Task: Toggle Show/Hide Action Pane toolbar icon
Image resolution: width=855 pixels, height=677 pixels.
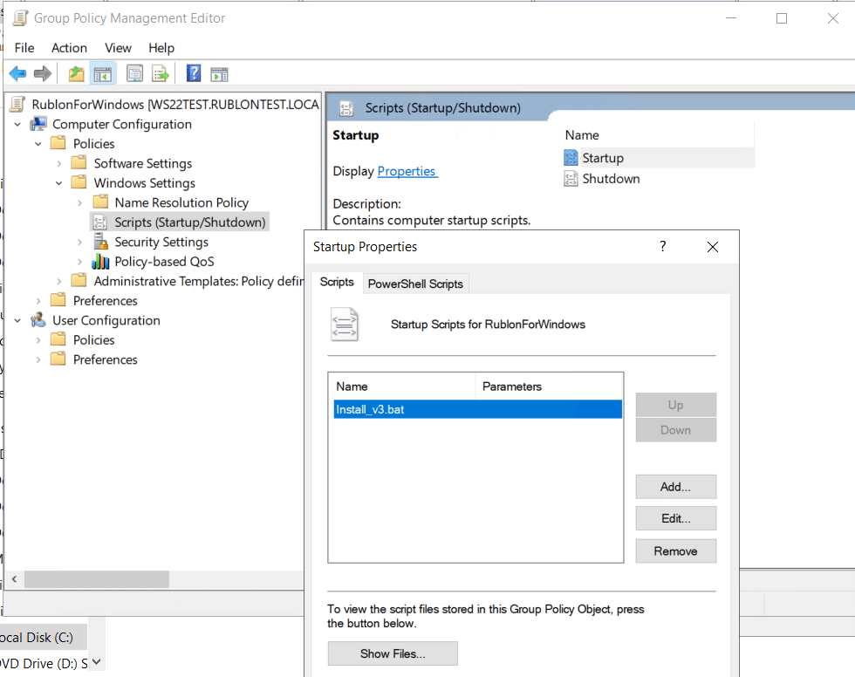Action: pos(219,73)
